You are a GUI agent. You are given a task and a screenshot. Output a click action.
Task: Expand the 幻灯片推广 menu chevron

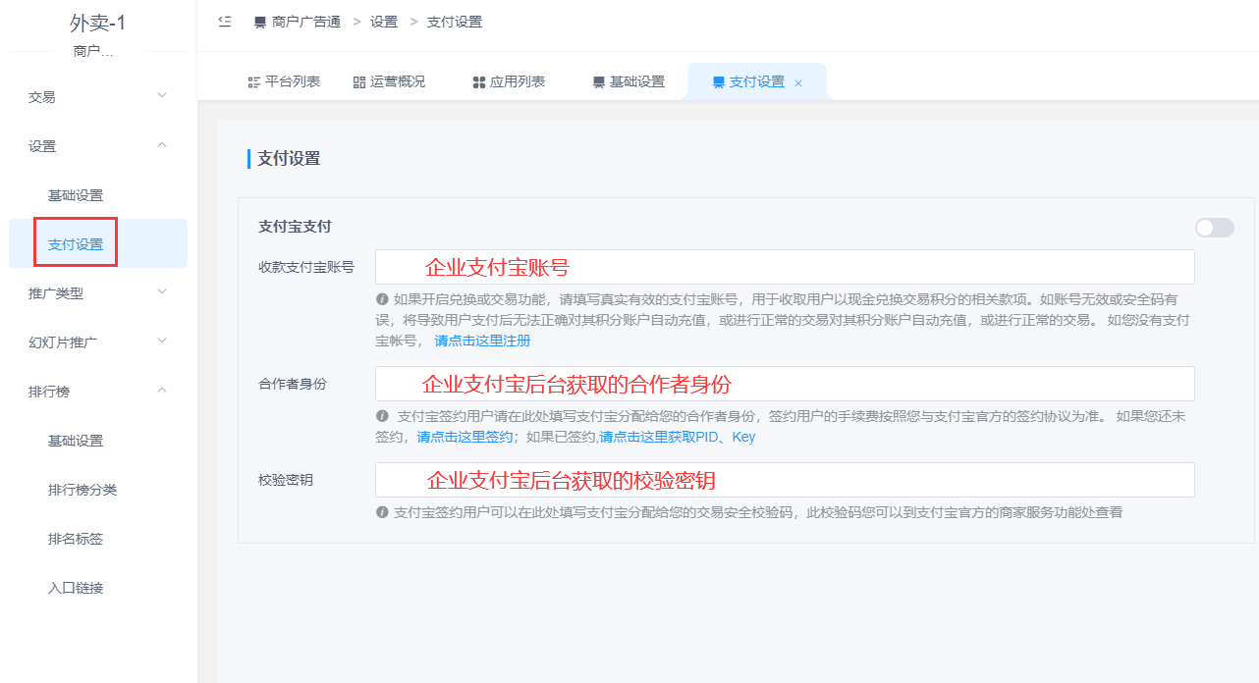163,341
